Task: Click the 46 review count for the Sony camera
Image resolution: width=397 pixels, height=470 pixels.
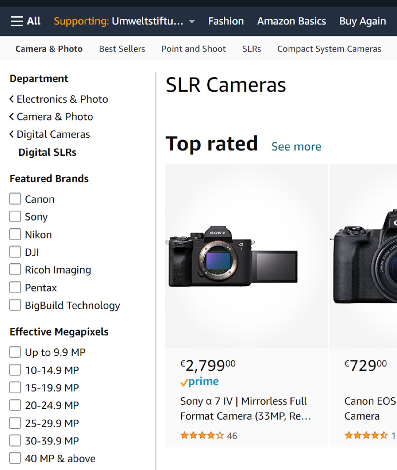Action: coord(232,436)
